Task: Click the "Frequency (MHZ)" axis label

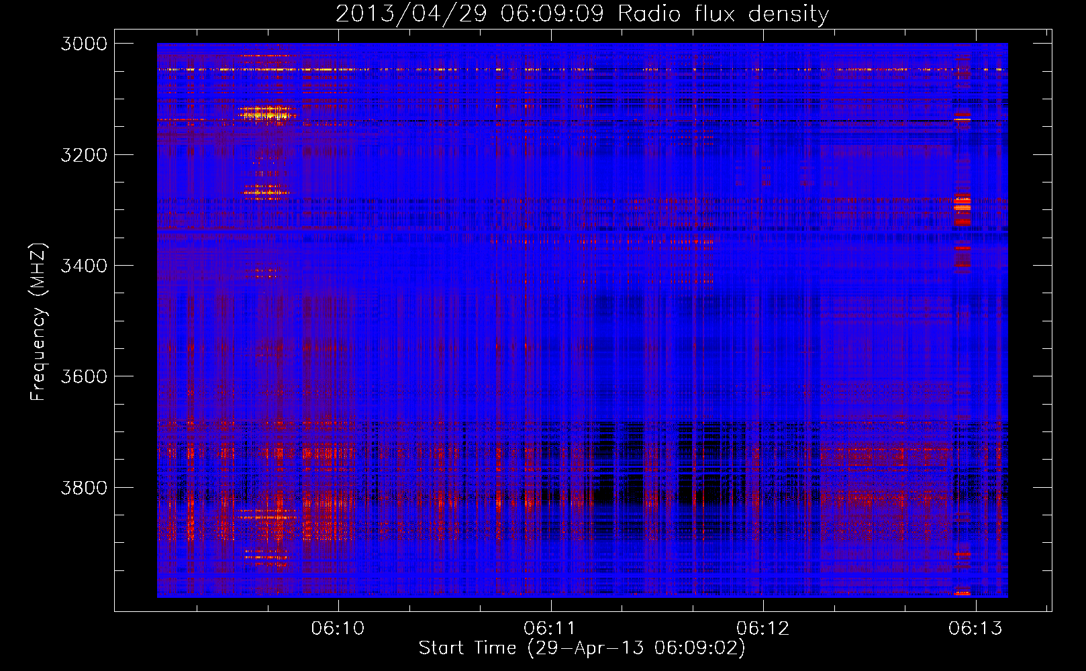Action: coord(38,322)
